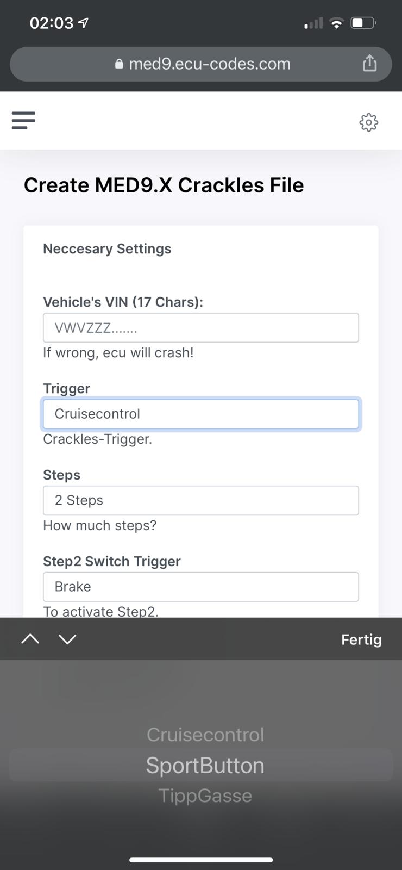
Task: Tap the Share icon in the address bar
Action: coord(370,63)
